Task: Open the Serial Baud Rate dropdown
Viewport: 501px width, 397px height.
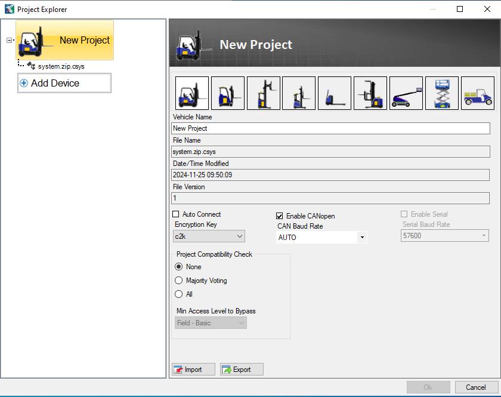Action: 445,236
